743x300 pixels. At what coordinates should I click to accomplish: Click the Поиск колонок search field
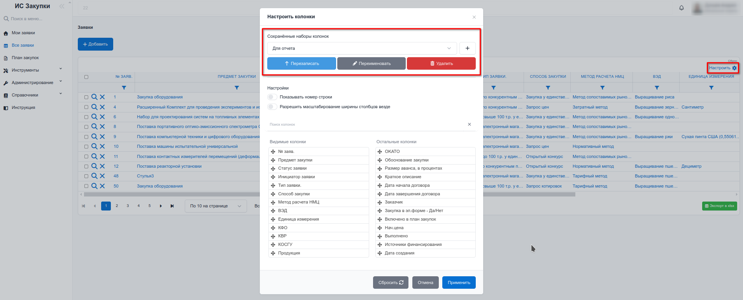pyautogui.click(x=366, y=125)
